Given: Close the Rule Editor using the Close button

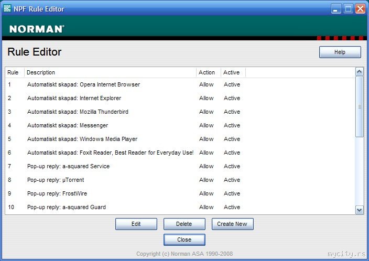Looking at the screenshot, I should point(184,240).
